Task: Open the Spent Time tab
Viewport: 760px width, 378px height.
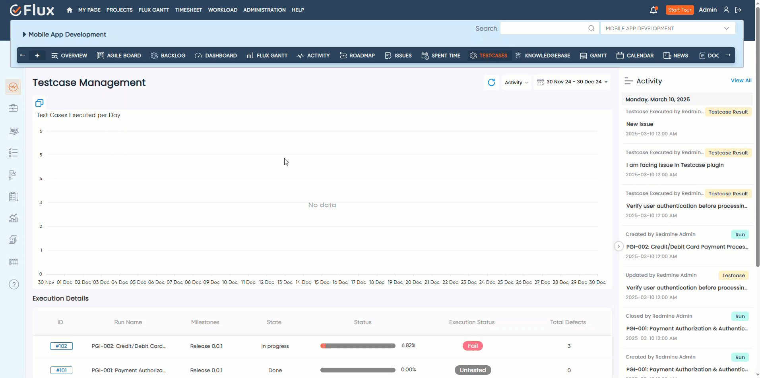Action: tap(441, 56)
